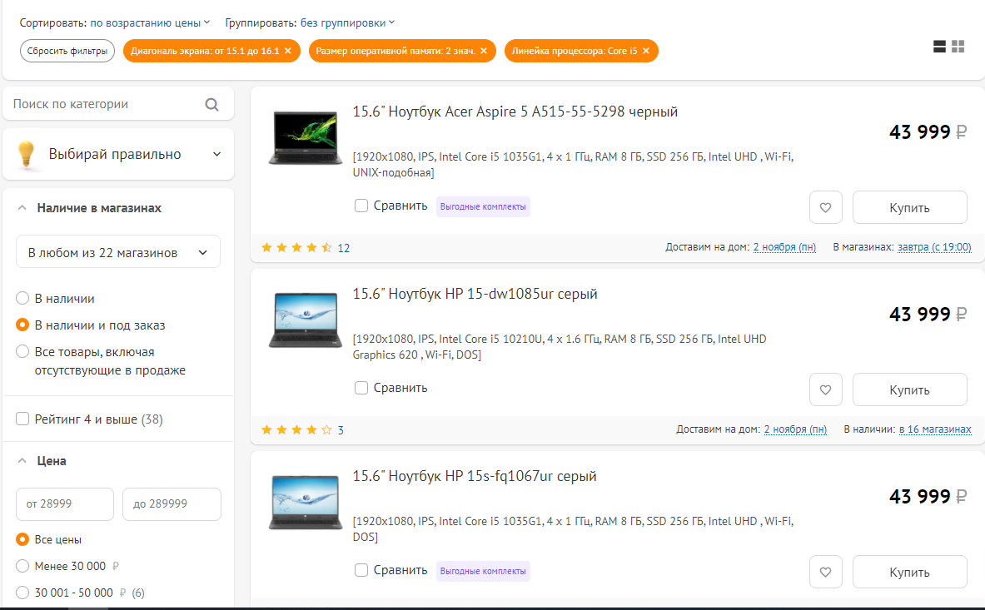This screenshot has width=985, height=610.
Task: Switch to list view layout icon
Action: [939, 47]
